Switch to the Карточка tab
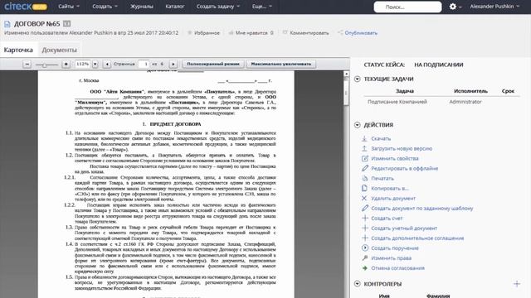 [x=18, y=50]
